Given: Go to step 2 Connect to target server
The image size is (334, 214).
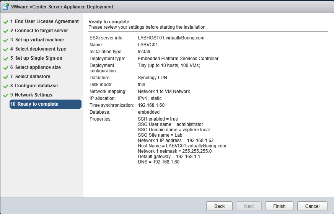Looking at the screenshot, I should (39, 31).
